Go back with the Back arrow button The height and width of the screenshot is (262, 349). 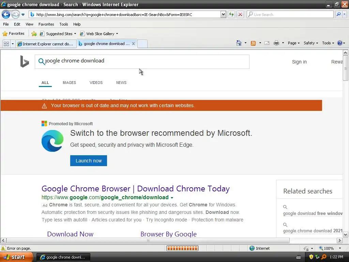(6, 15)
